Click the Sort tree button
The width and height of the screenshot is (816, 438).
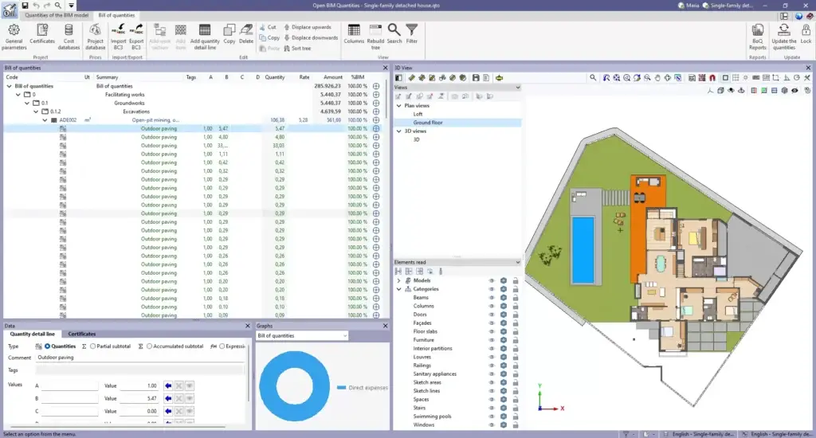[x=296, y=48]
